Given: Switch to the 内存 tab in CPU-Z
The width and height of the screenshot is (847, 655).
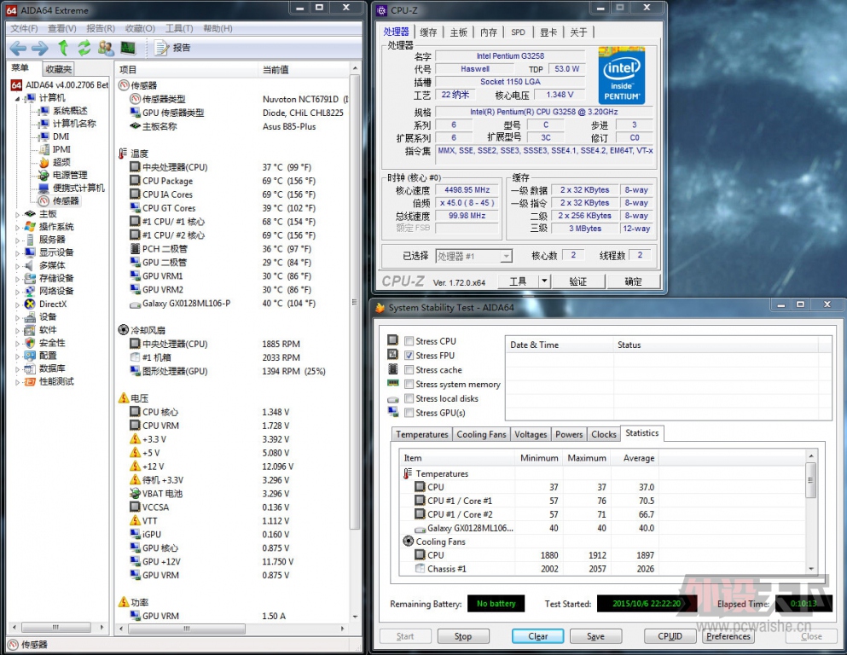Looking at the screenshot, I should pos(488,32).
